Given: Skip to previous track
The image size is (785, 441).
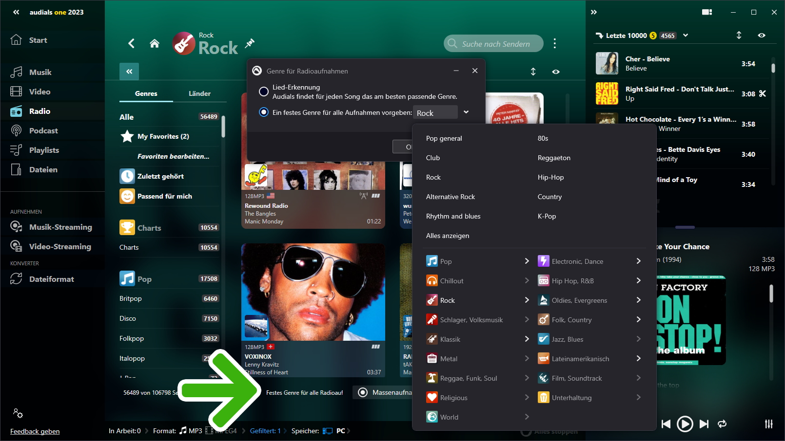Looking at the screenshot, I should coord(666,424).
